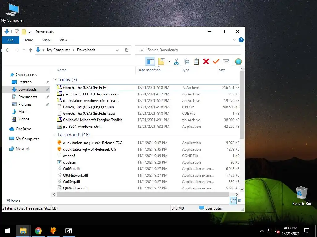Select Videos in the navigation pane

click(x=24, y=119)
